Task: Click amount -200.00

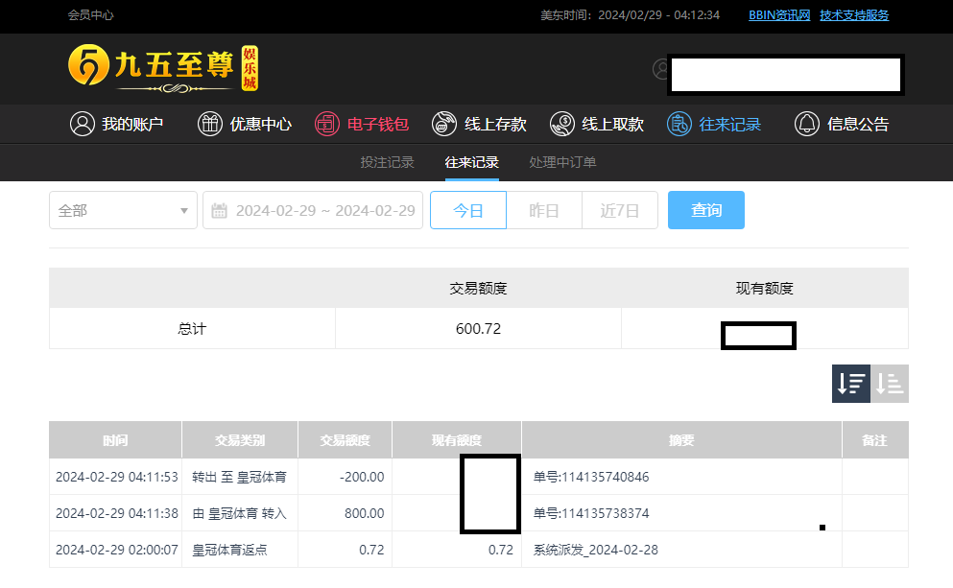Action: pos(362,477)
